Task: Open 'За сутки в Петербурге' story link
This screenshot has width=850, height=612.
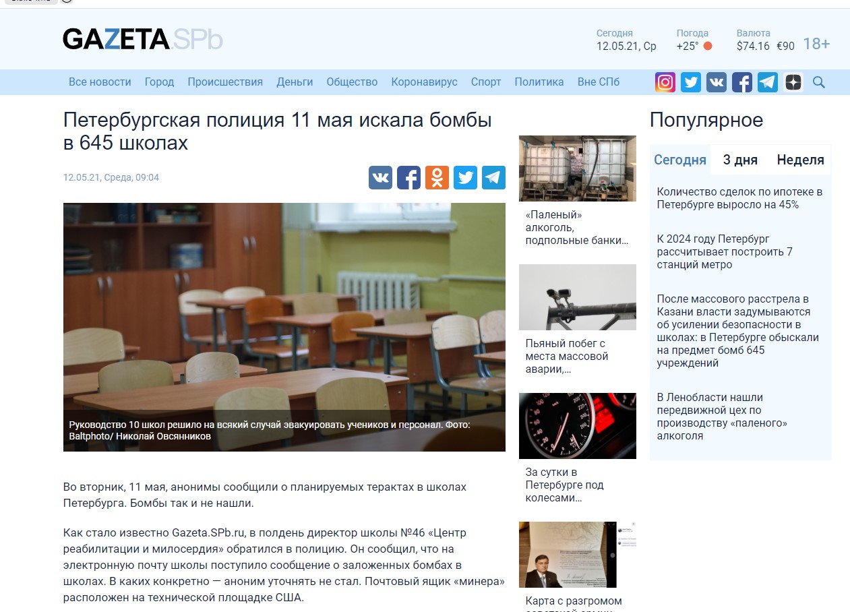Action: (x=565, y=485)
